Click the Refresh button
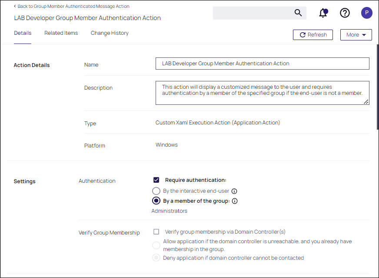379x278 pixels. coord(313,35)
